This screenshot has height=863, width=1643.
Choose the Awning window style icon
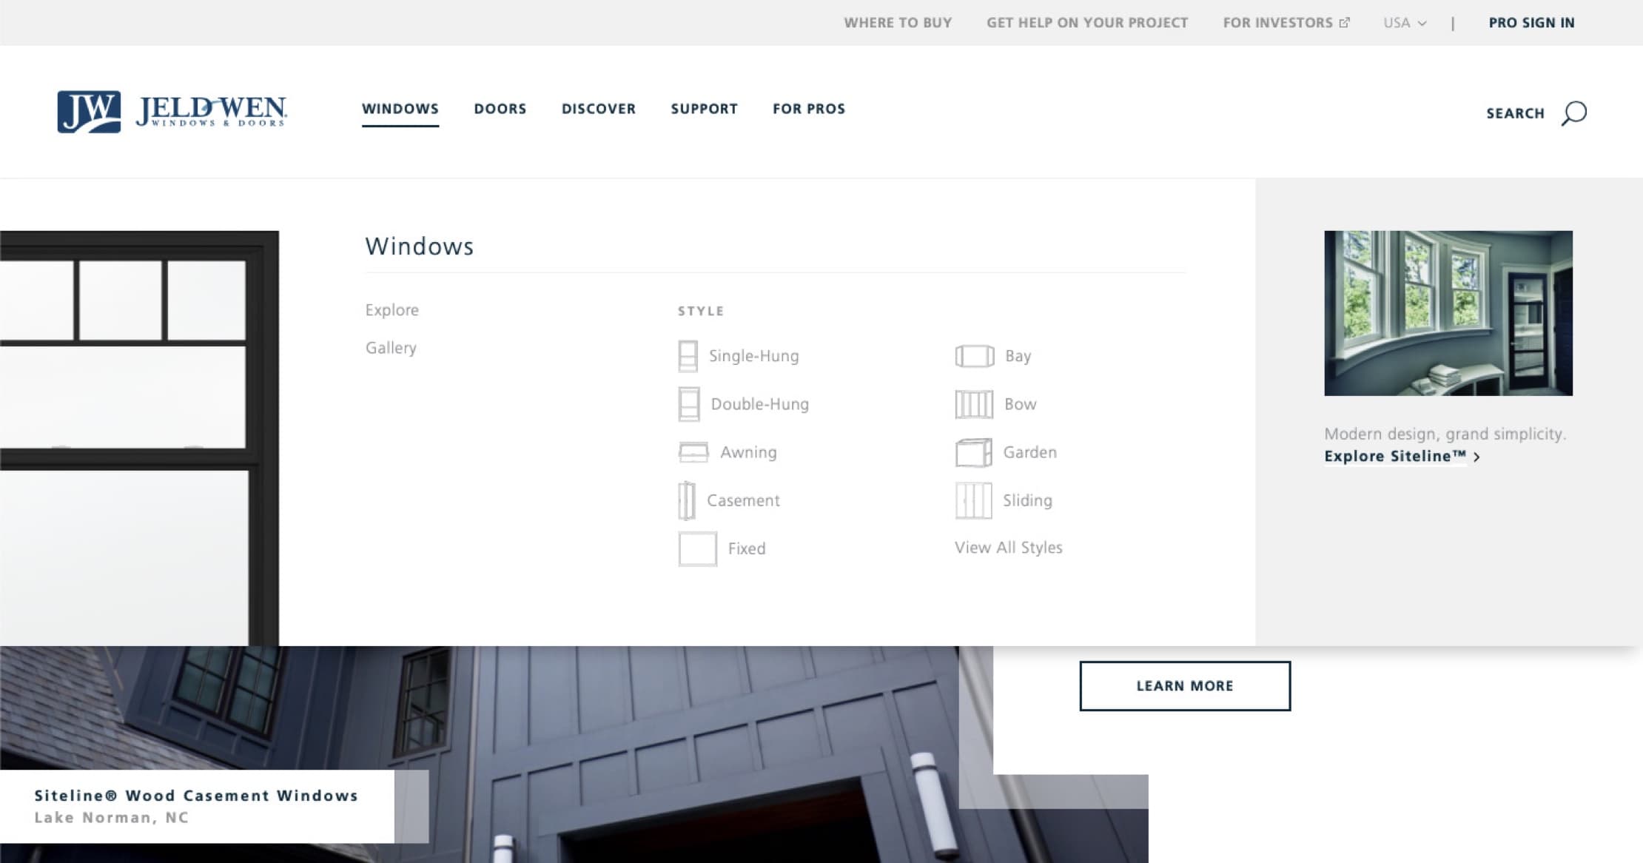coord(694,451)
